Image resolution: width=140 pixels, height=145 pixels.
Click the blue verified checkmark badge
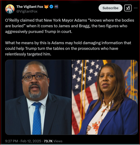51,7
